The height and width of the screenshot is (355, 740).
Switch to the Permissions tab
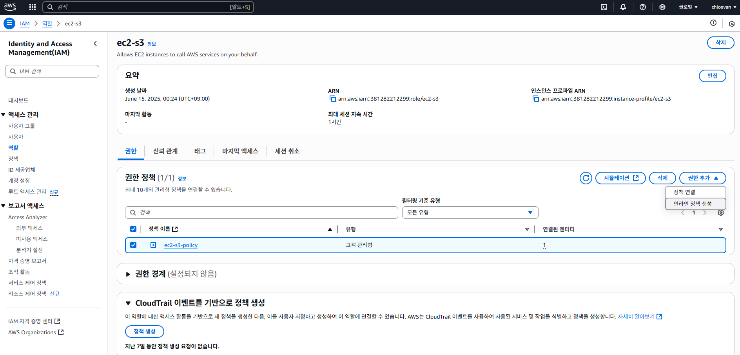click(131, 151)
